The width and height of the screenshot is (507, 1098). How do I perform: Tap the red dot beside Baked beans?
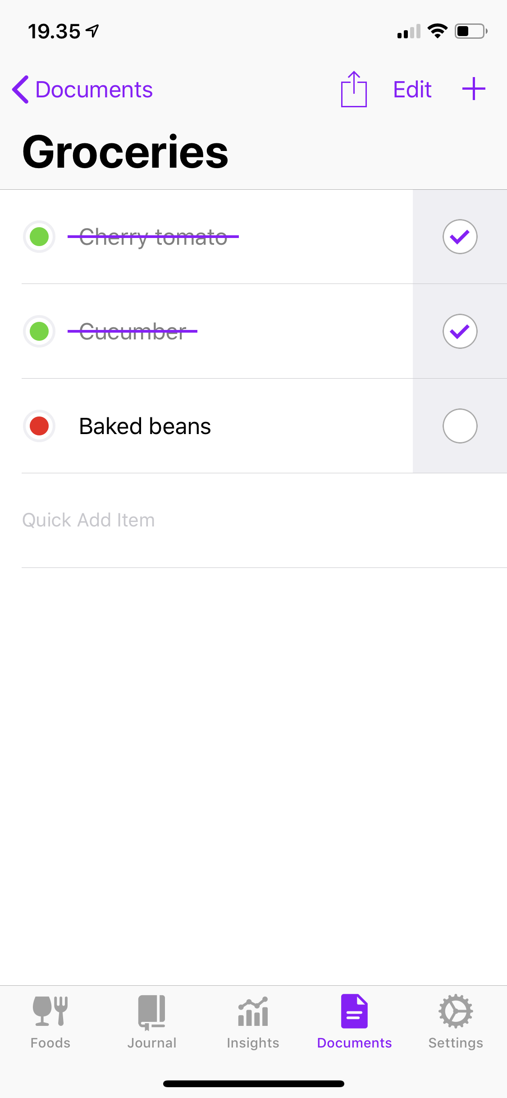39,426
